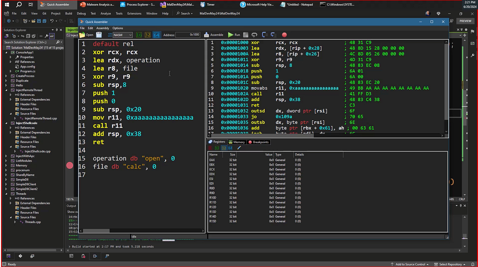Open Quick Assembler Options menu

tap(118, 28)
